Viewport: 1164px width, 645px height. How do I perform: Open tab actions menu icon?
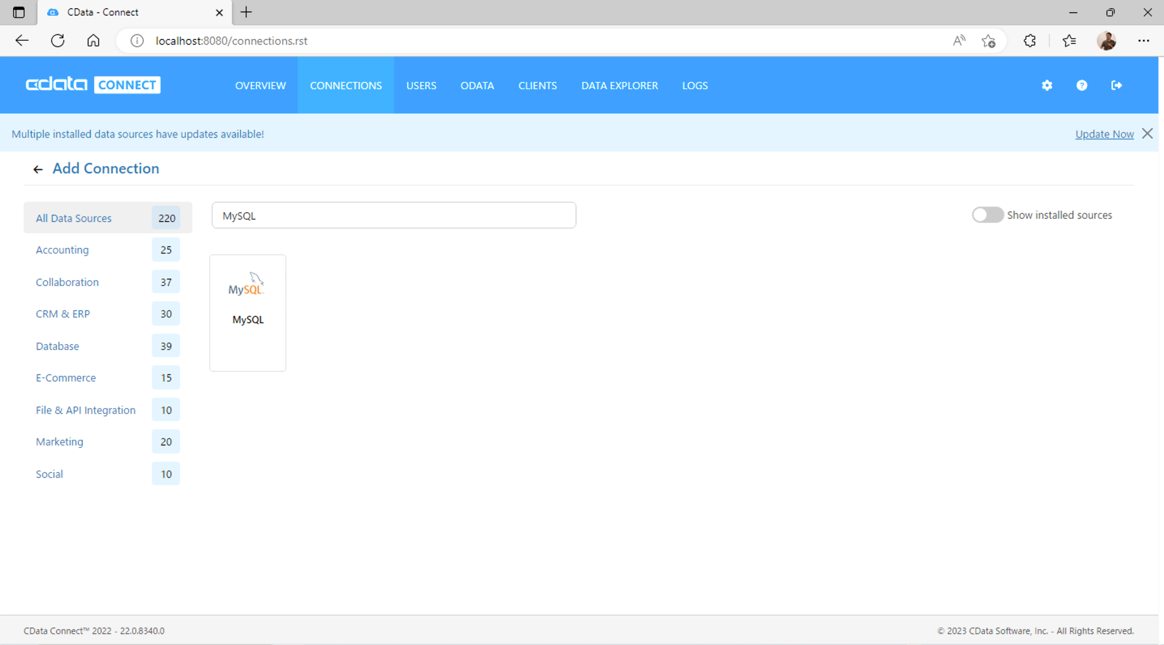pyautogui.click(x=19, y=13)
